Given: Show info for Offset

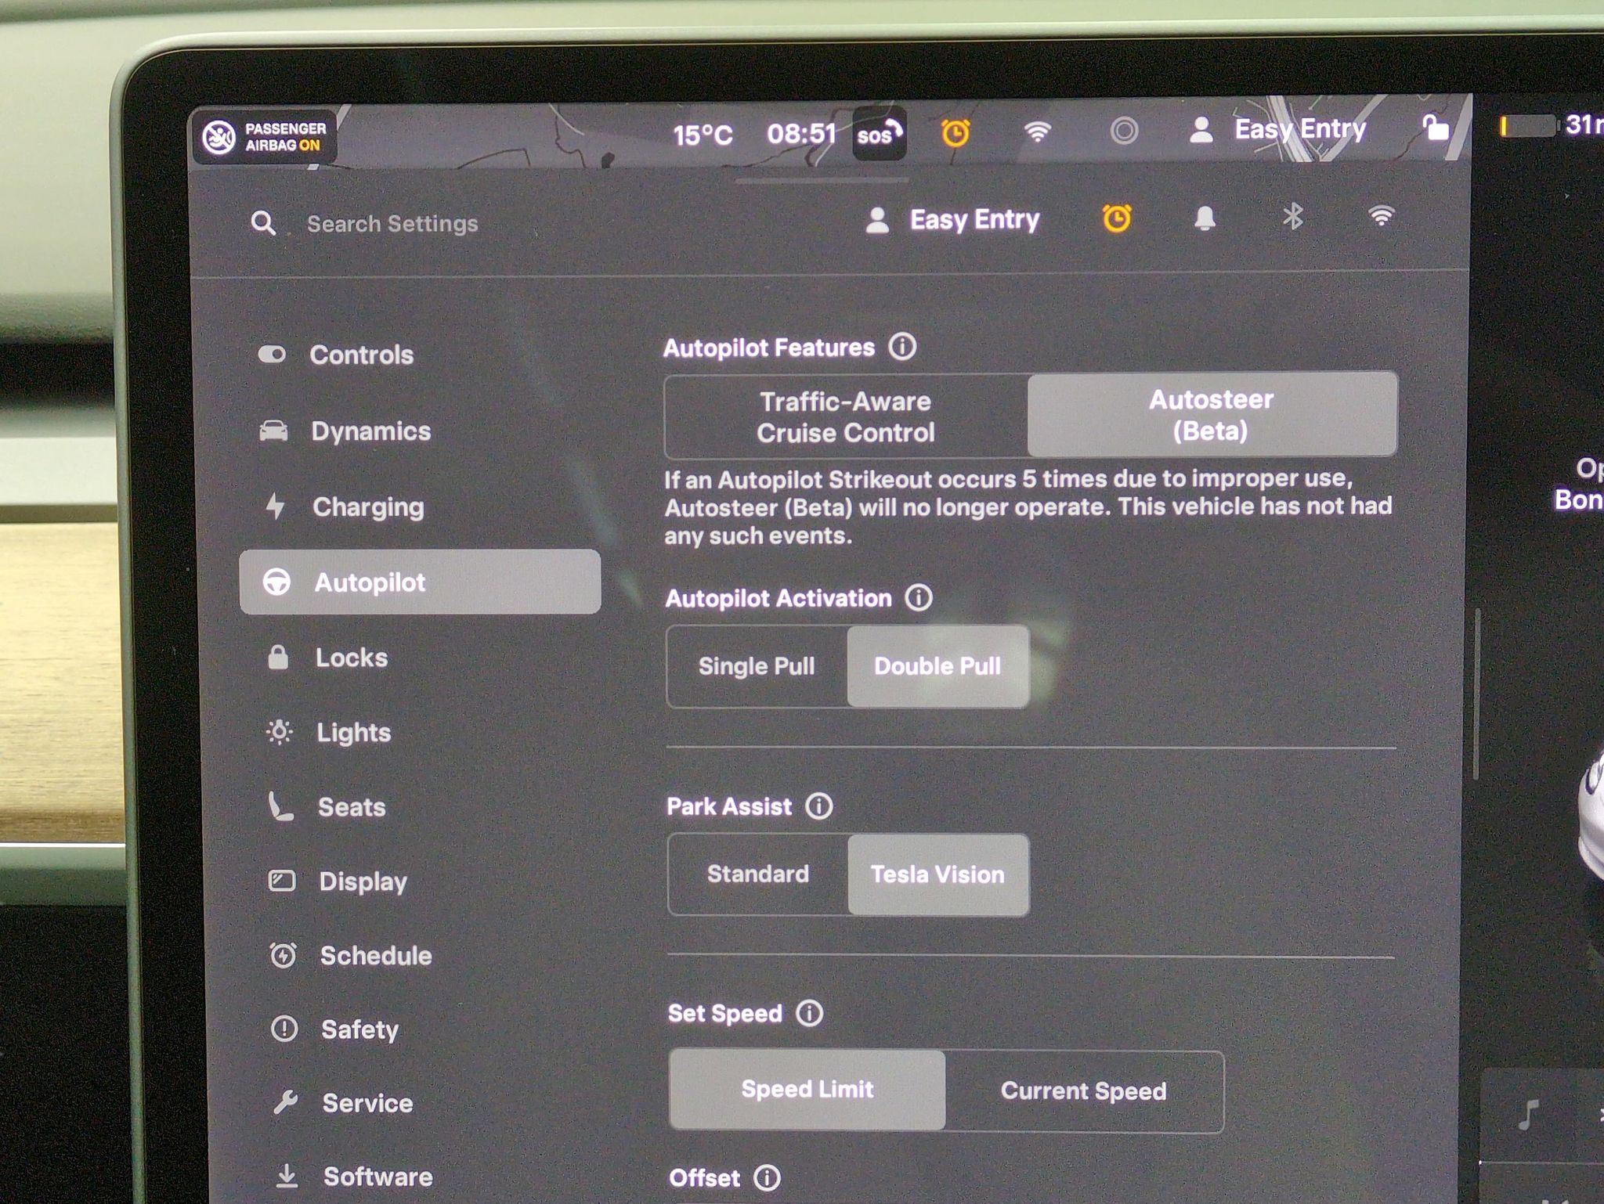Looking at the screenshot, I should [767, 1177].
